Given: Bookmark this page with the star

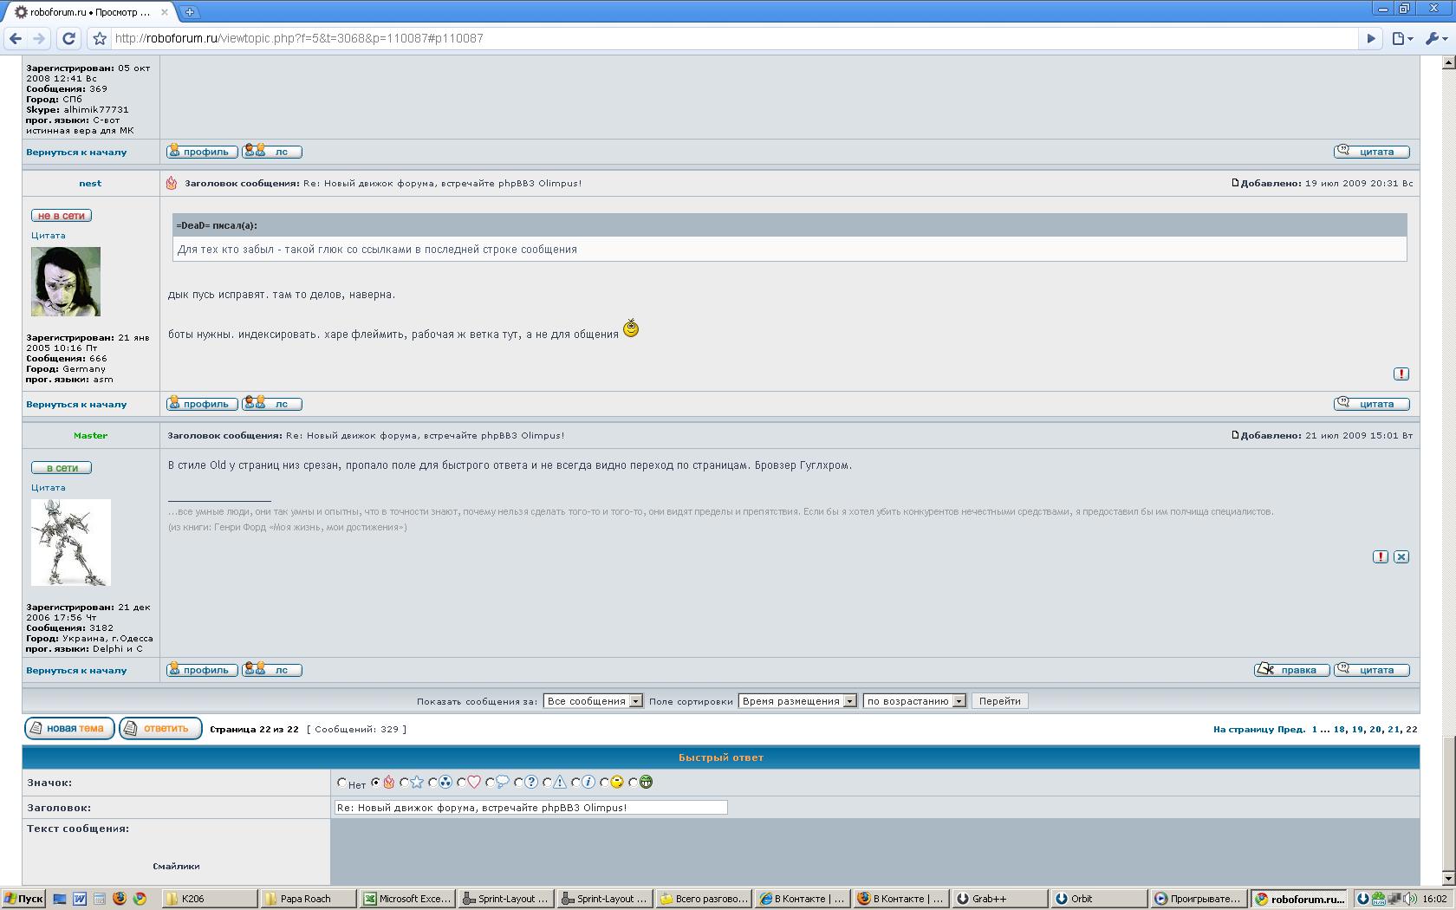Looking at the screenshot, I should 100,38.
